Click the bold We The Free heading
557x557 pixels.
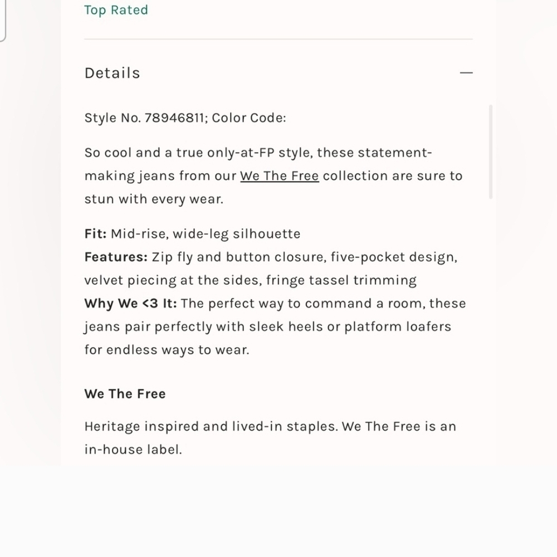pos(125,394)
